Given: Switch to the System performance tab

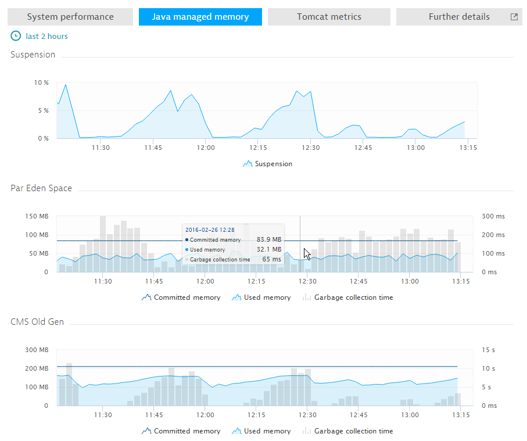Looking at the screenshot, I should [x=70, y=17].
